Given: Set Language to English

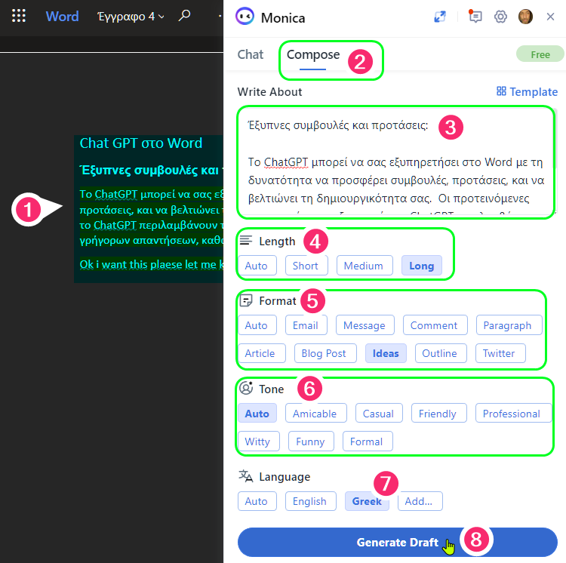Looking at the screenshot, I should click(x=310, y=501).
